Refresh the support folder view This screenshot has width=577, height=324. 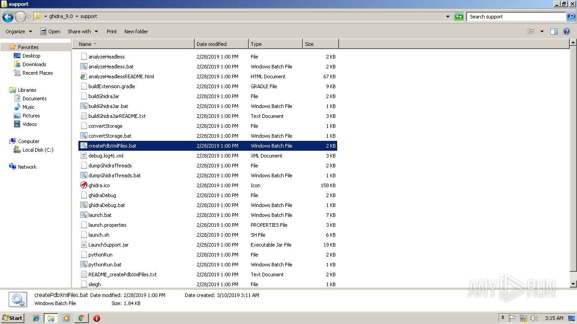click(459, 17)
